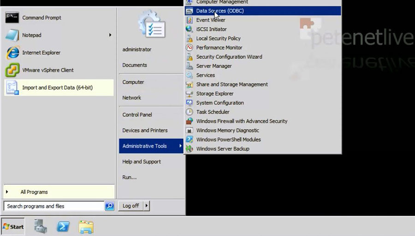Click the Security Configuration Wizard icon
This screenshot has width=415, height=236.
tap(189, 57)
